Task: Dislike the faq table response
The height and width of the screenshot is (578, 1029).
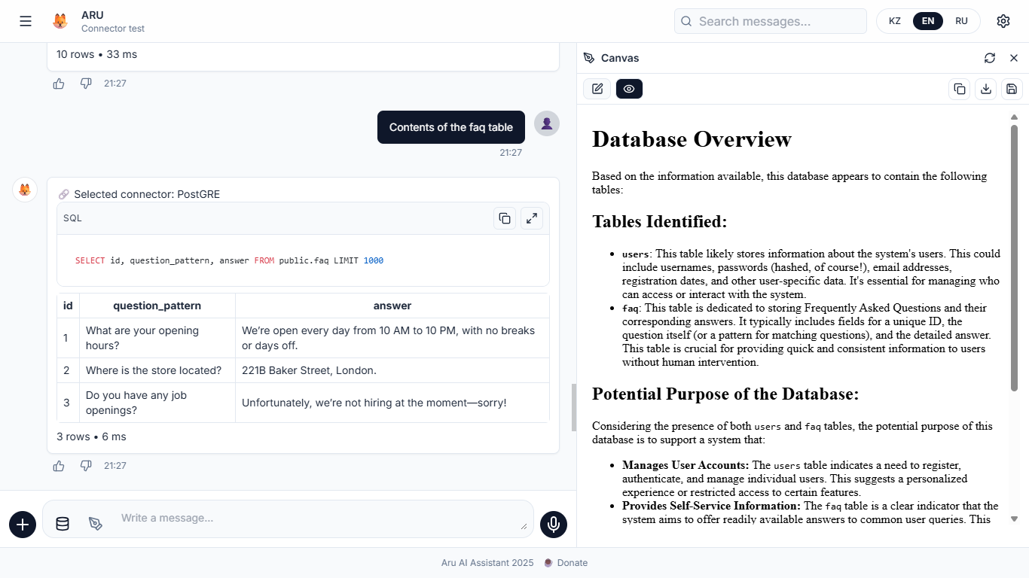Action: (86, 466)
